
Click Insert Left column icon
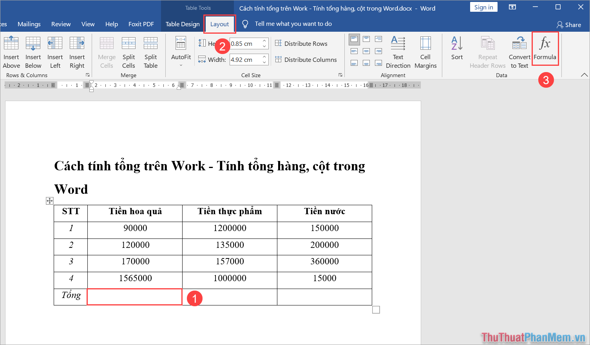(x=55, y=43)
